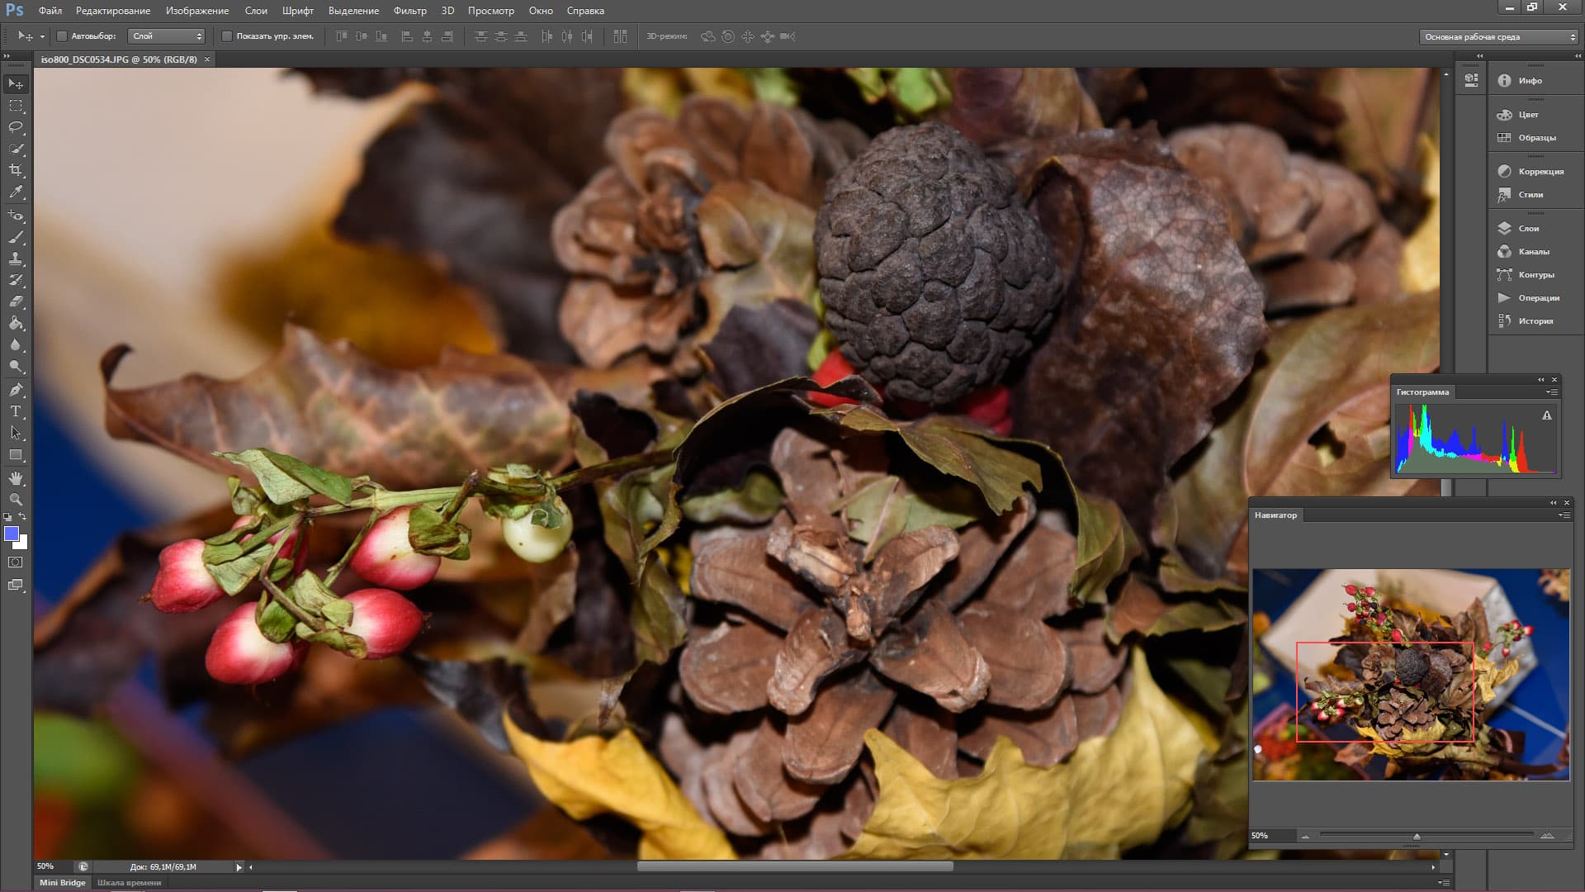Toggle Quick Mask mode icon

[x=16, y=562]
